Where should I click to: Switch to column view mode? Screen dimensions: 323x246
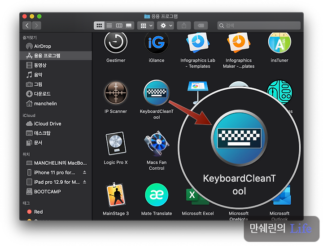click(119, 26)
